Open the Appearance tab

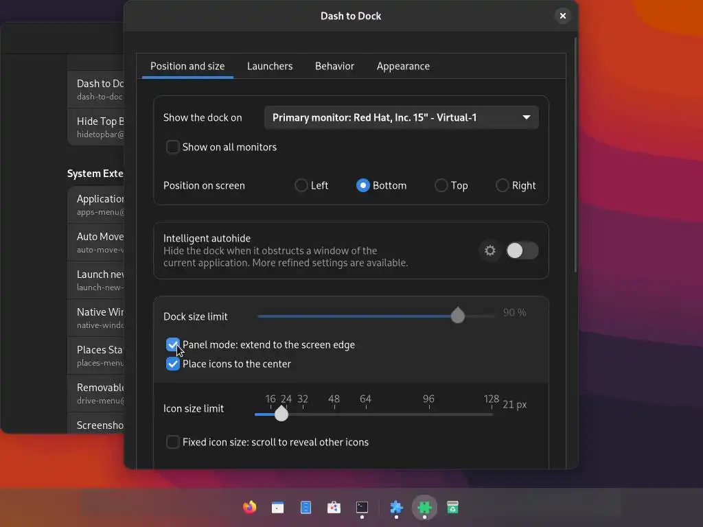403,67
